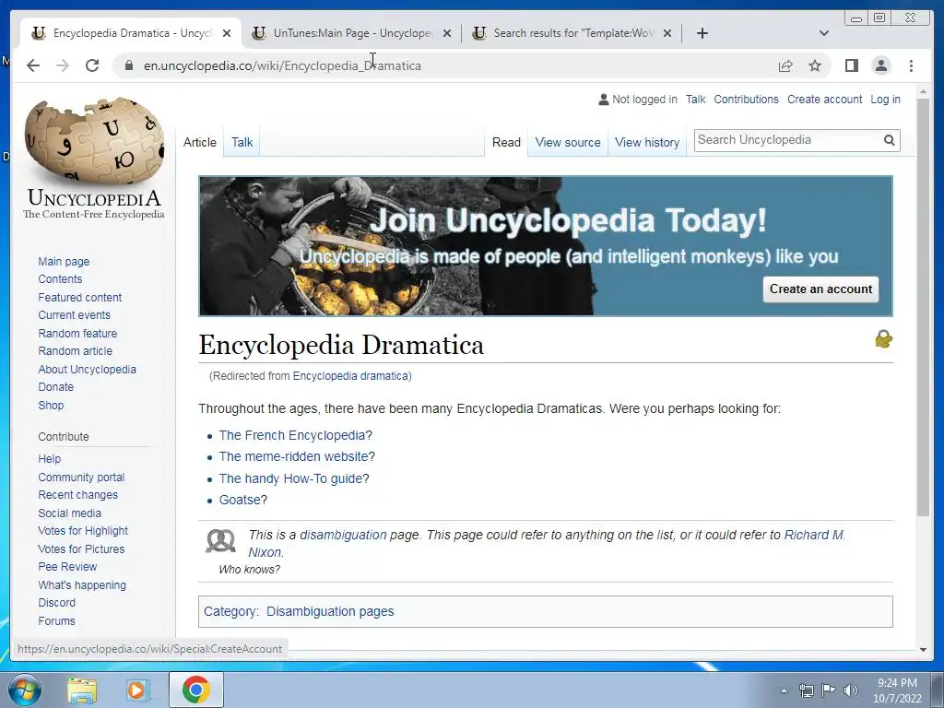Open Help in Contribute section

click(50, 459)
